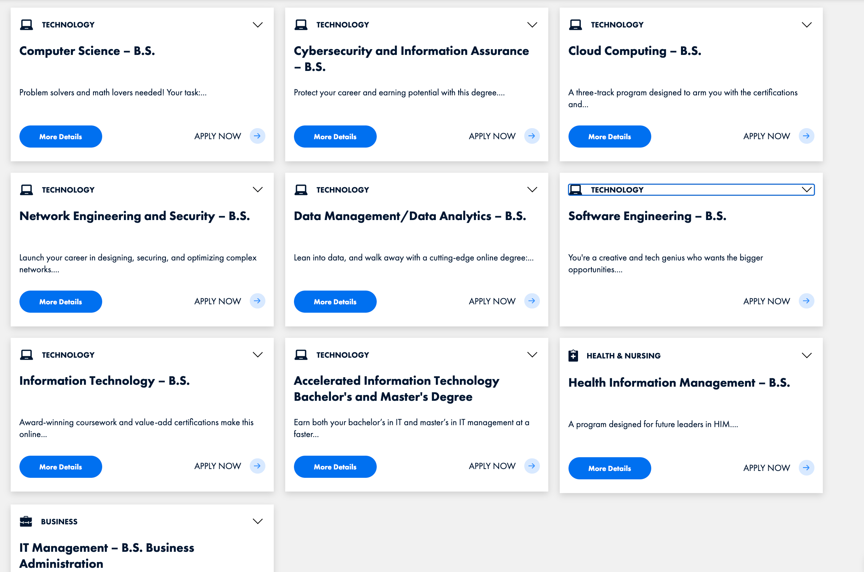Image resolution: width=864 pixels, height=572 pixels.
Task: Click the Software Engineering Apply Now arrow icon
Action: pos(806,301)
